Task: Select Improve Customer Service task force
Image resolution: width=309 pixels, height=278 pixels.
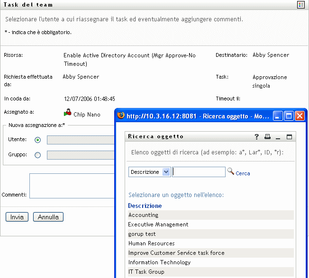Action: point(211,253)
